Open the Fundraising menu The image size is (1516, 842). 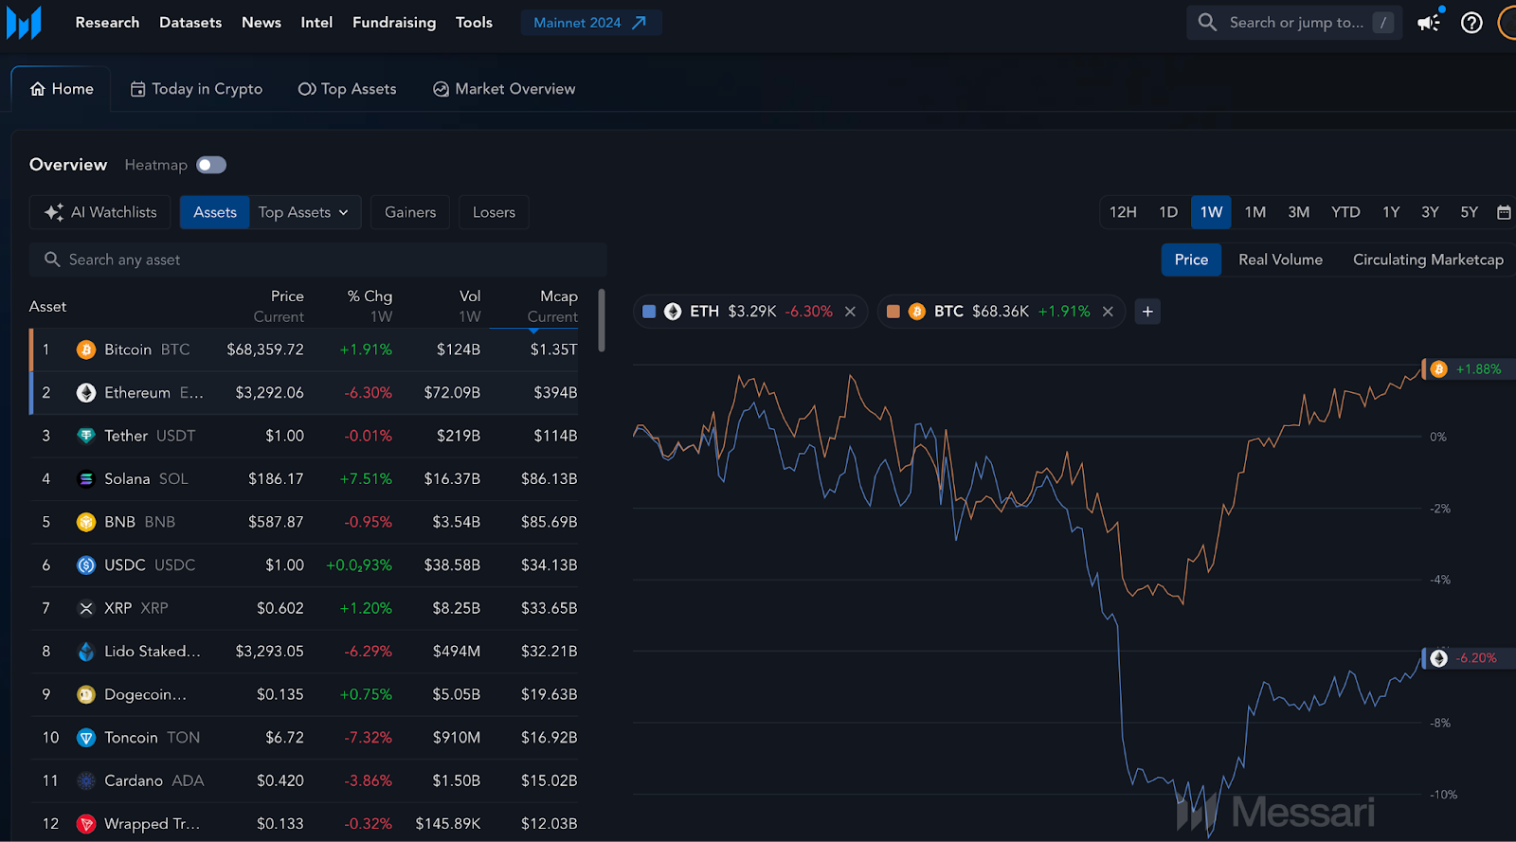point(394,23)
